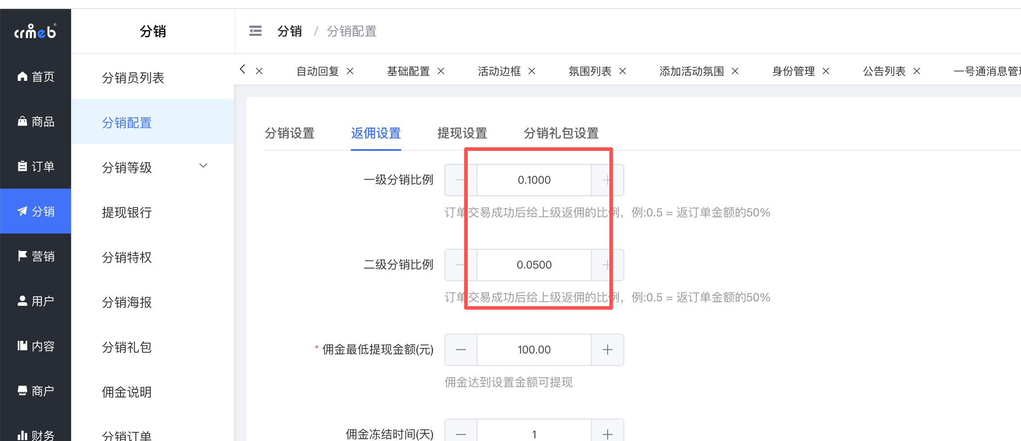This screenshot has width=1021, height=441.
Task: Open the 营销 marketing flag icon
Action: 22,256
